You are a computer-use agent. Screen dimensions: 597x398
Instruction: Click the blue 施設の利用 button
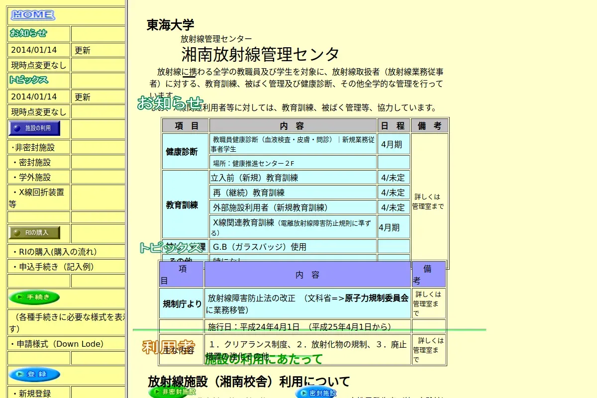coord(34,128)
